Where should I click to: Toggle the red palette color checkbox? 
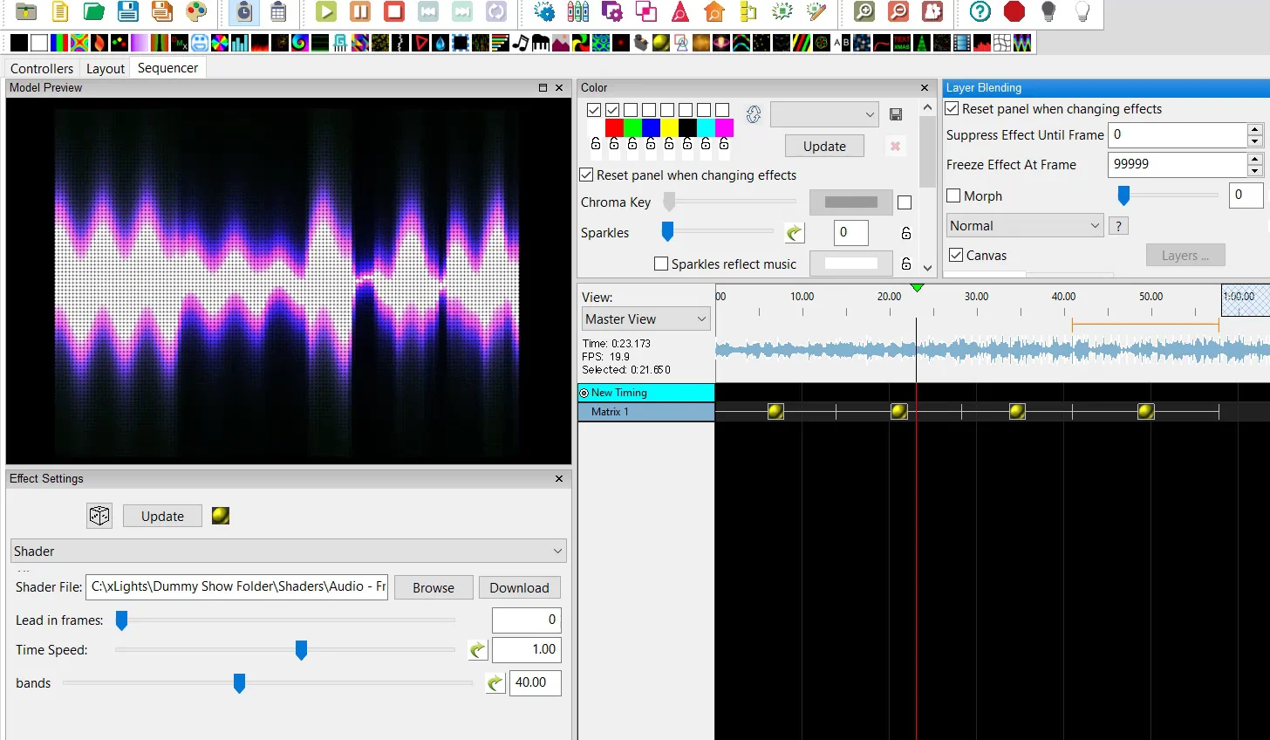tap(612, 110)
